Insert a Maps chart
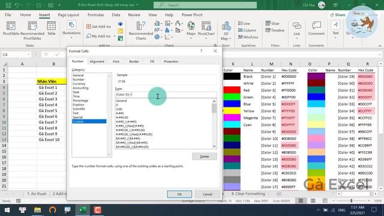Viewport: 384px width, 216px height. (191, 30)
